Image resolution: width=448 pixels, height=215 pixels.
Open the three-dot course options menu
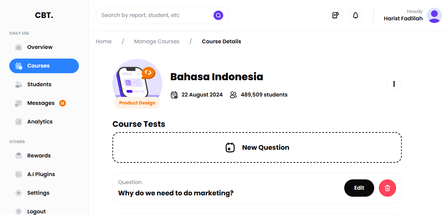pos(394,84)
